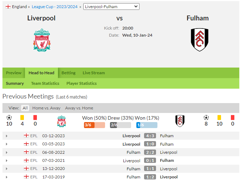Screen dimensions: 240x190
Task: Click small Liverpool crest in meetings summary
Action: (x=61, y=121)
